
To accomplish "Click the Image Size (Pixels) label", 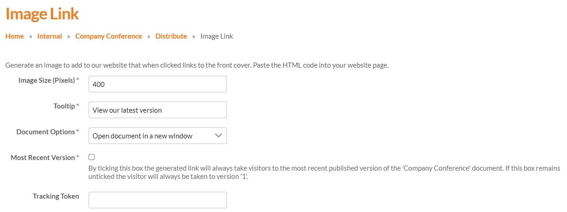I will click(46, 80).
